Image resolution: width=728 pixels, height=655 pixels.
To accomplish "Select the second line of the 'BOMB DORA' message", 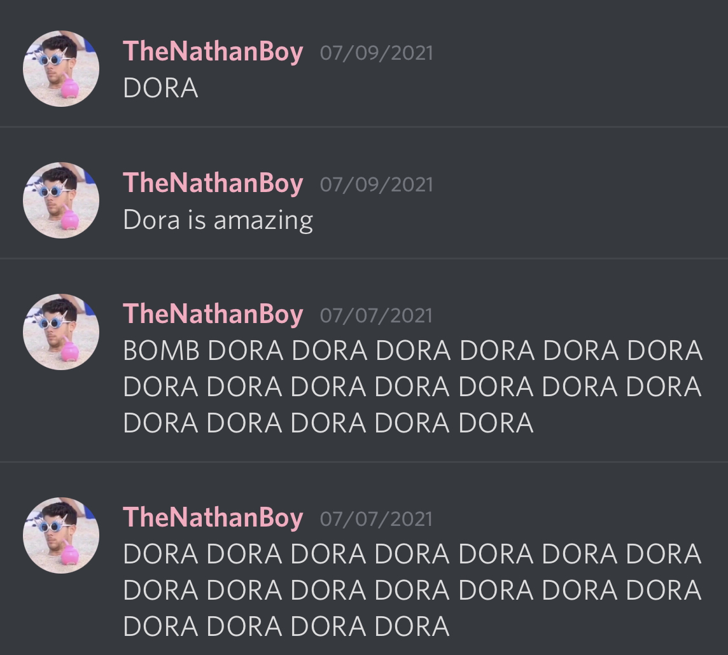I will (x=412, y=387).
